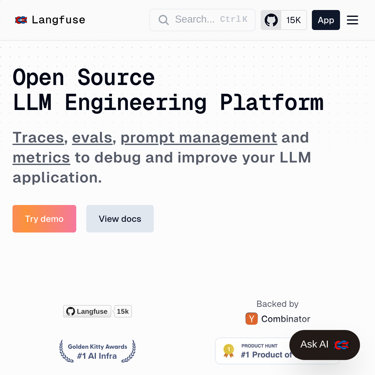Click the magnifier icon in search box

click(x=163, y=20)
